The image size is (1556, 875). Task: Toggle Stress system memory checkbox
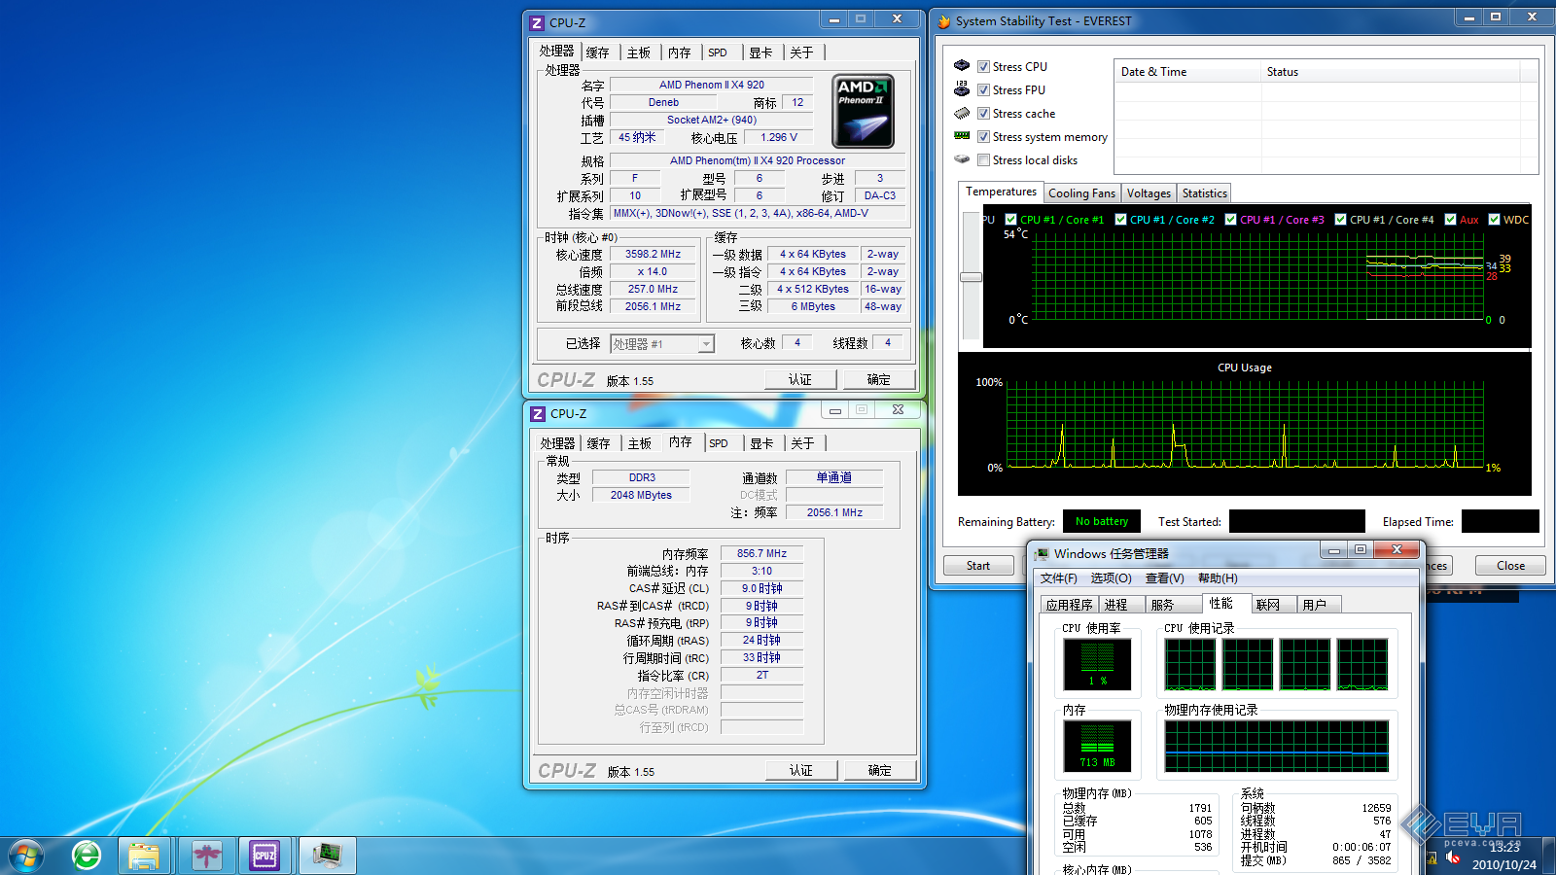[x=983, y=136]
